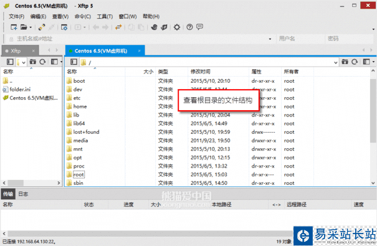
Task: Select the boot folder
Action: [x=79, y=81]
